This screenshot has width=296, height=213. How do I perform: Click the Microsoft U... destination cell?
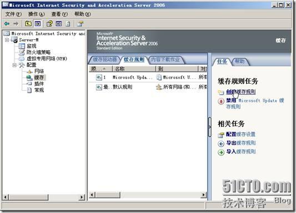[x=177, y=77]
